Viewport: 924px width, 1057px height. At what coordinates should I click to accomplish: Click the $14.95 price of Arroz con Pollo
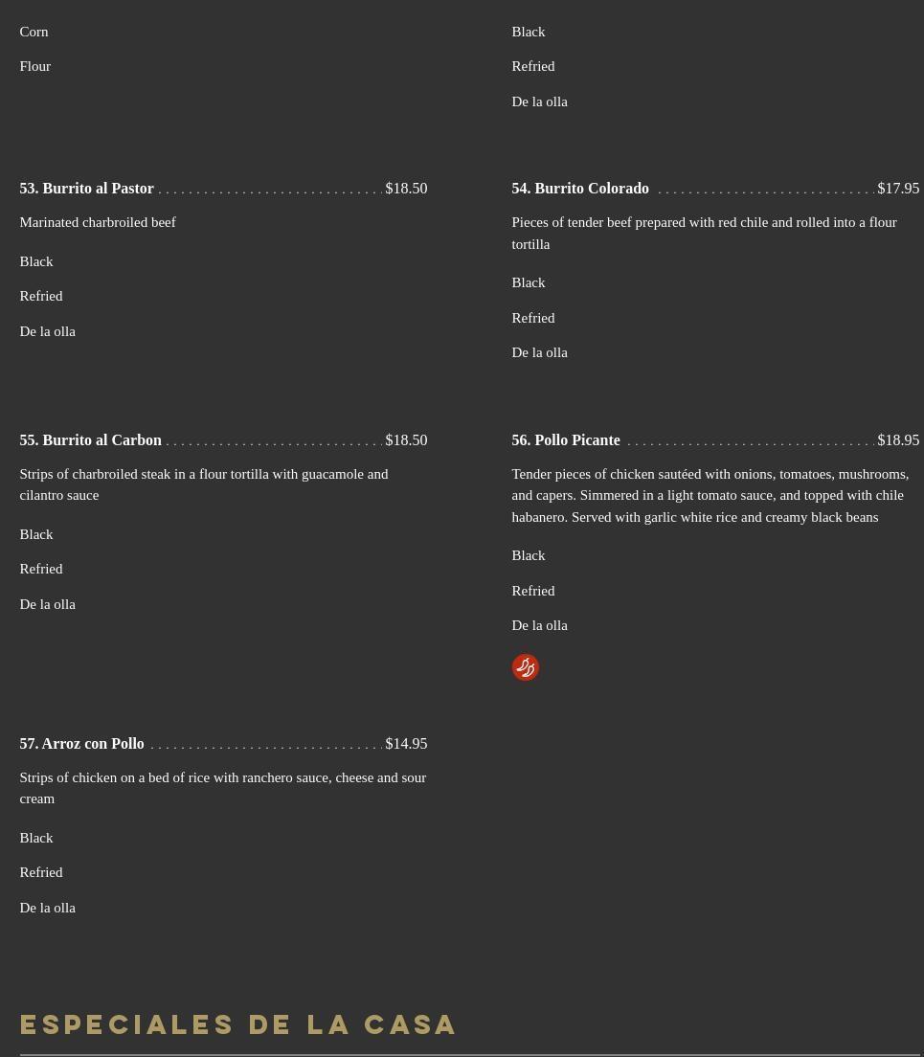point(406,744)
